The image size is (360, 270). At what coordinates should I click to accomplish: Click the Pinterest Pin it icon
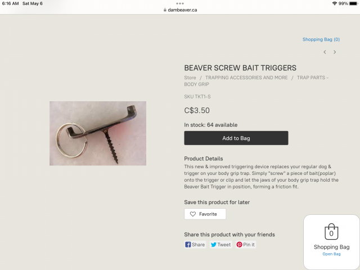tap(239, 245)
